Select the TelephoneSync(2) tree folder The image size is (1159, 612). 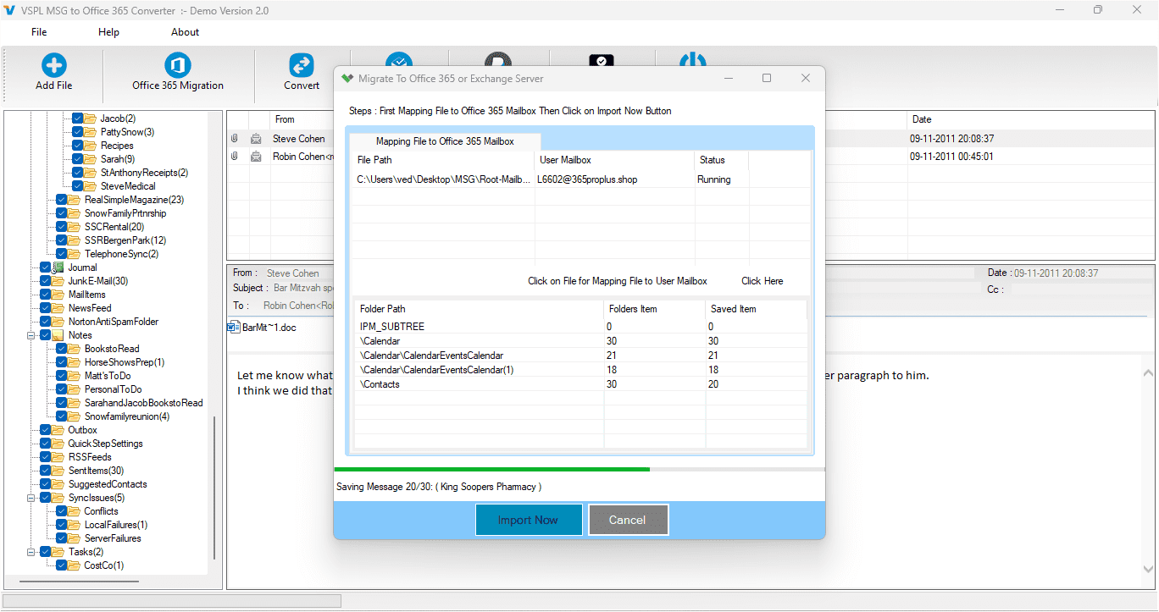click(121, 254)
